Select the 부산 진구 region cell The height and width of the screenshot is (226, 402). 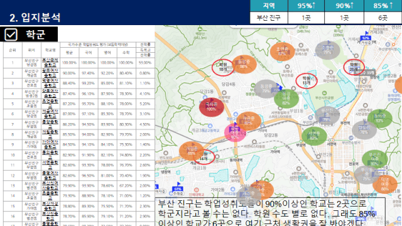[x=269, y=18]
